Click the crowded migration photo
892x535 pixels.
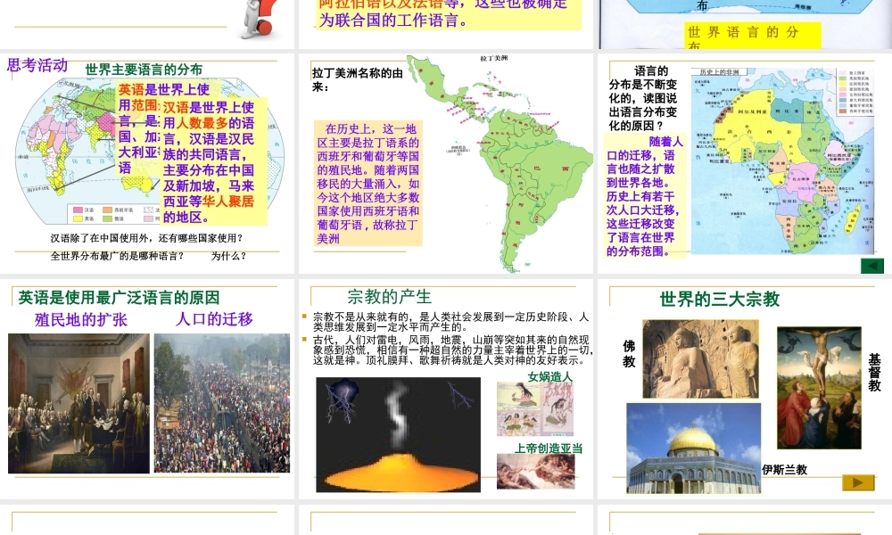click(222, 403)
